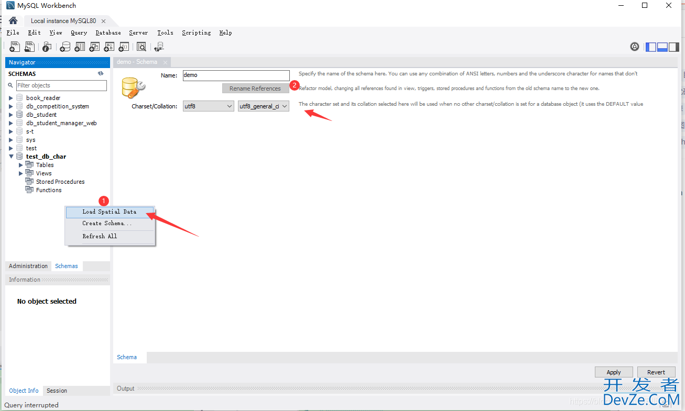The height and width of the screenshot is (411, 685).
Task: Create new schema toolbar icon
Action: pos(65,47)
